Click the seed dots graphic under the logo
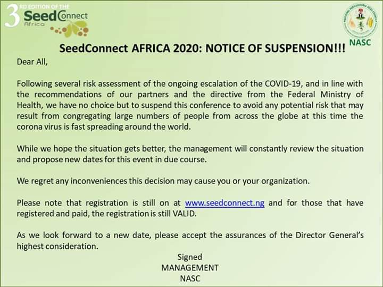The width and height of the screenshot is (383, 287). point(69,30)
